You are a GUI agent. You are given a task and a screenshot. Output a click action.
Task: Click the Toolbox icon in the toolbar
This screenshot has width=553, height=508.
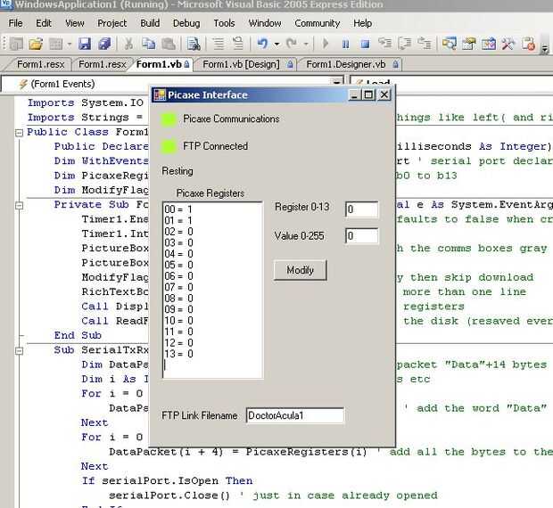point(508,43)
